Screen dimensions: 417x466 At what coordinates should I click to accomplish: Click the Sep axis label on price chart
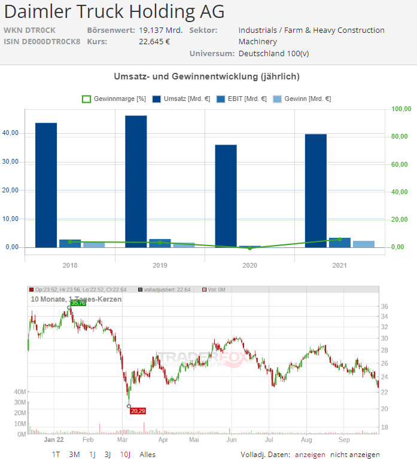[344, 440]
